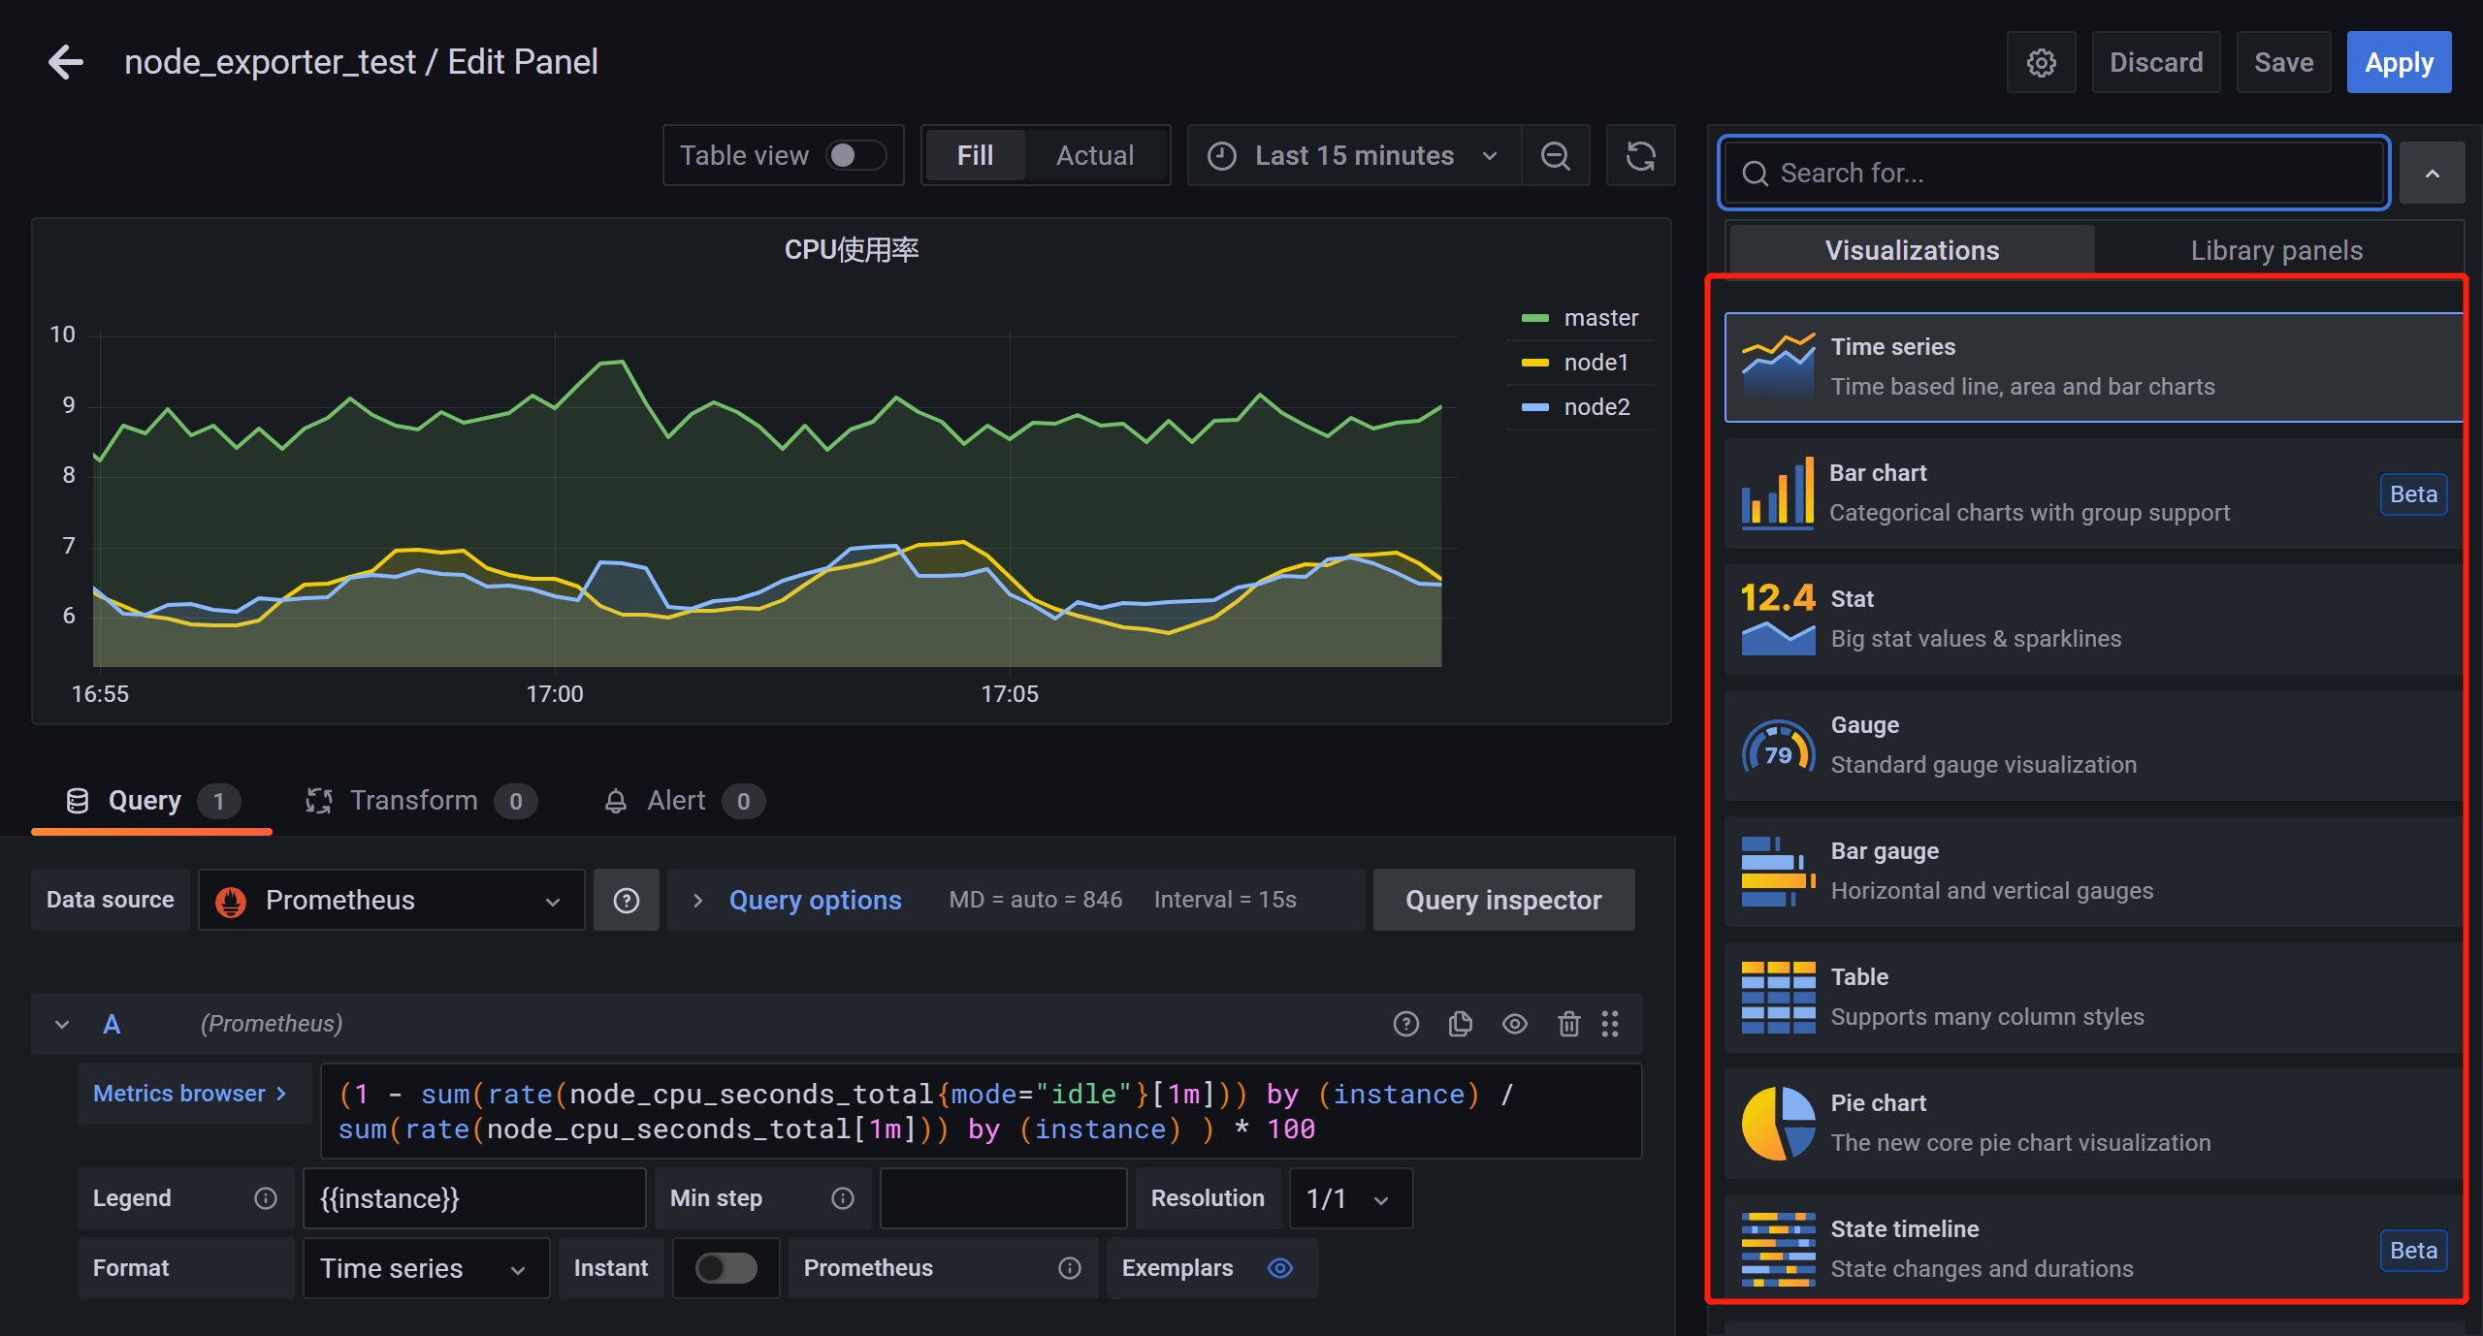The width and height of the screenshot is (2483, 1336).
Task: Delete query A with trash icon
Action: [1568, 1023]
